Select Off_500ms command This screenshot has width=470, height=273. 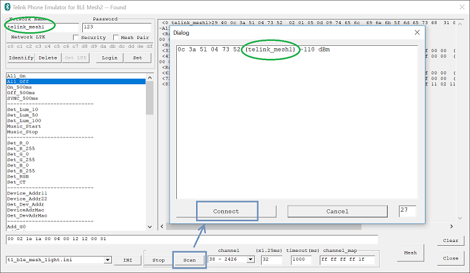(76, 93)
